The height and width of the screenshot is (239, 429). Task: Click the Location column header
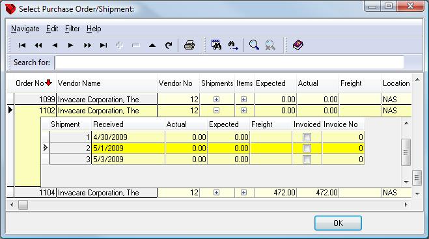[x=396, y=83]
